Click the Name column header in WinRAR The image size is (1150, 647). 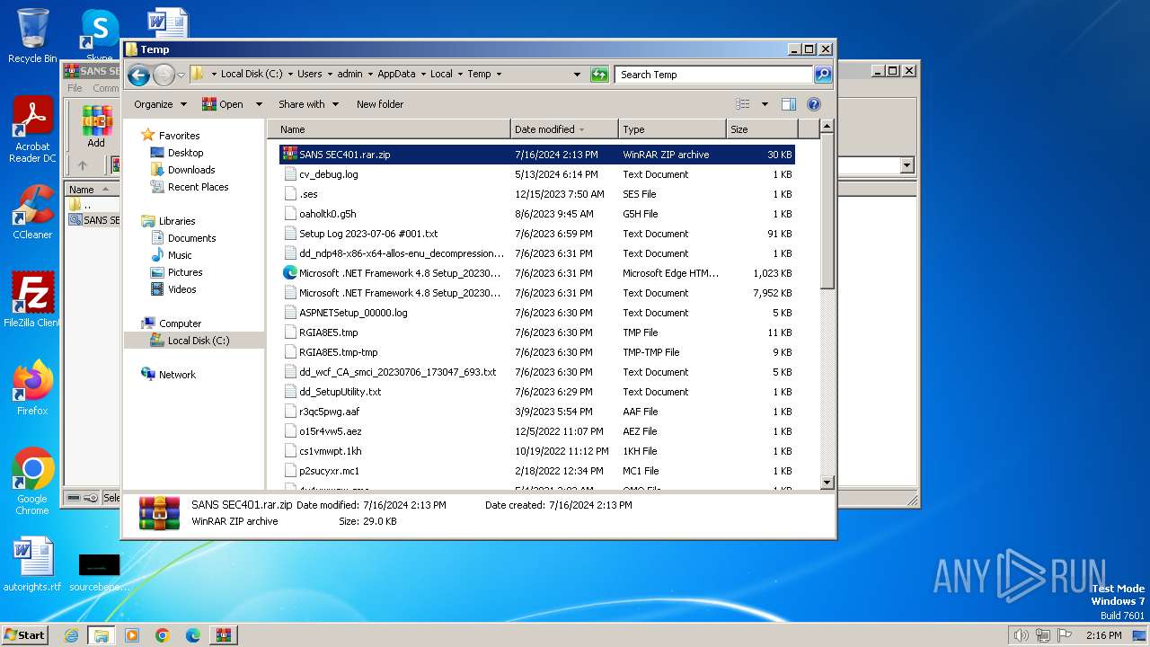[93, 190]
